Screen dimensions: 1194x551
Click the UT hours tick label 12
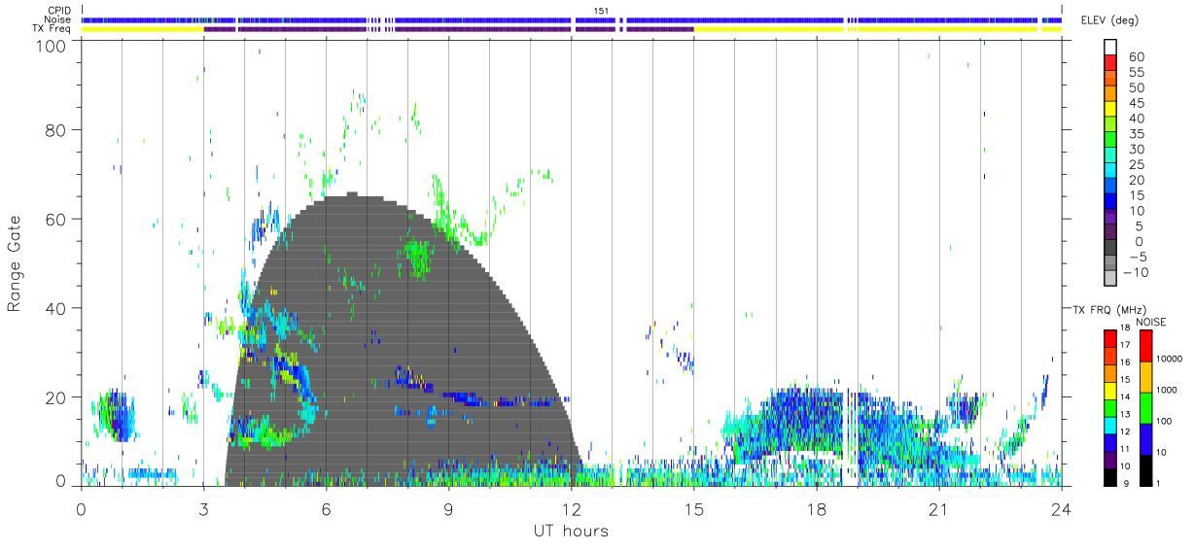tap(572, 509)
